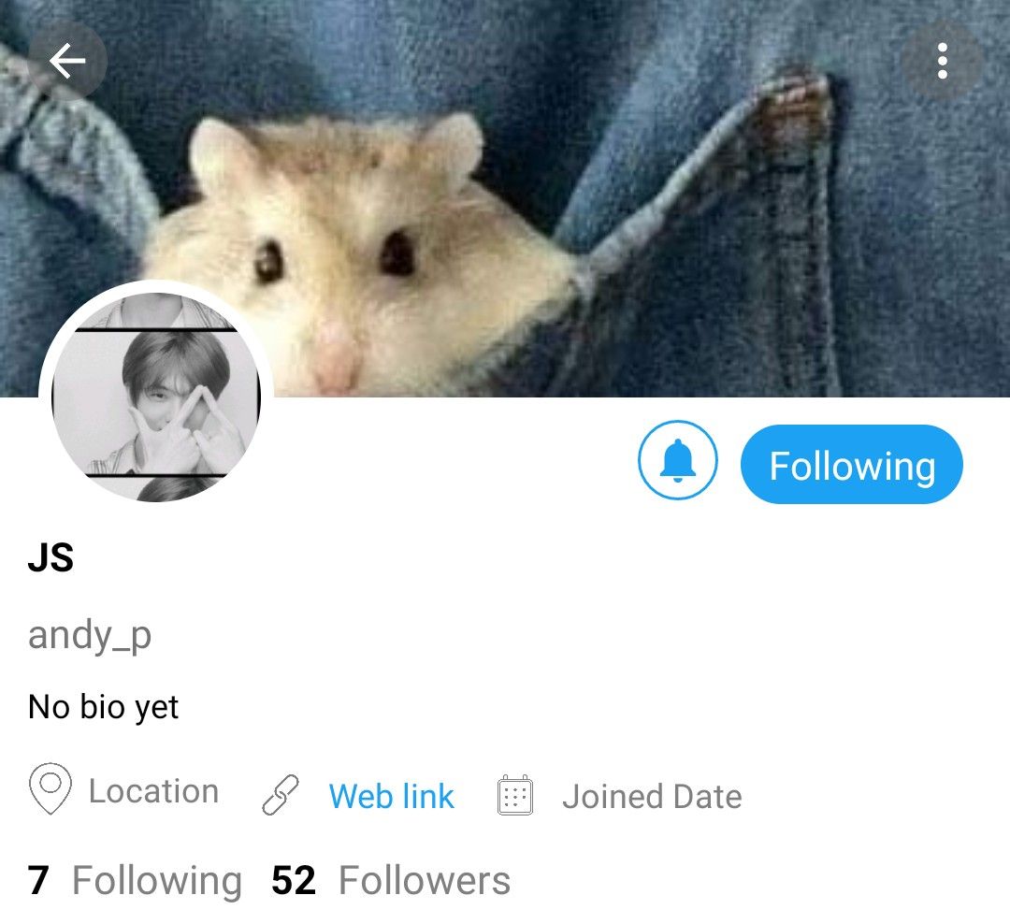View the hamster header image

pyautogui.click(x=505, y=198)
